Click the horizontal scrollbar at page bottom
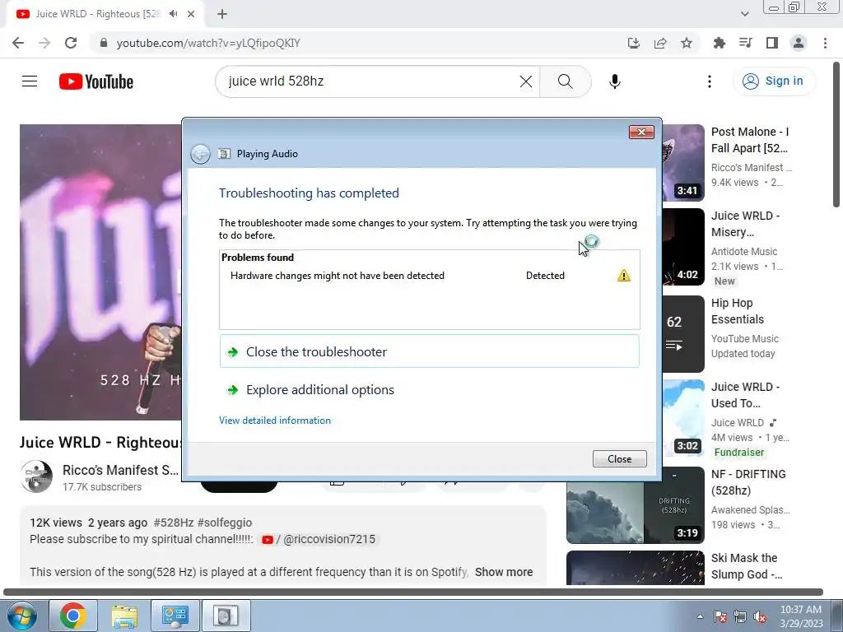This screenshot has height=632, width=843. click(413, 592)
